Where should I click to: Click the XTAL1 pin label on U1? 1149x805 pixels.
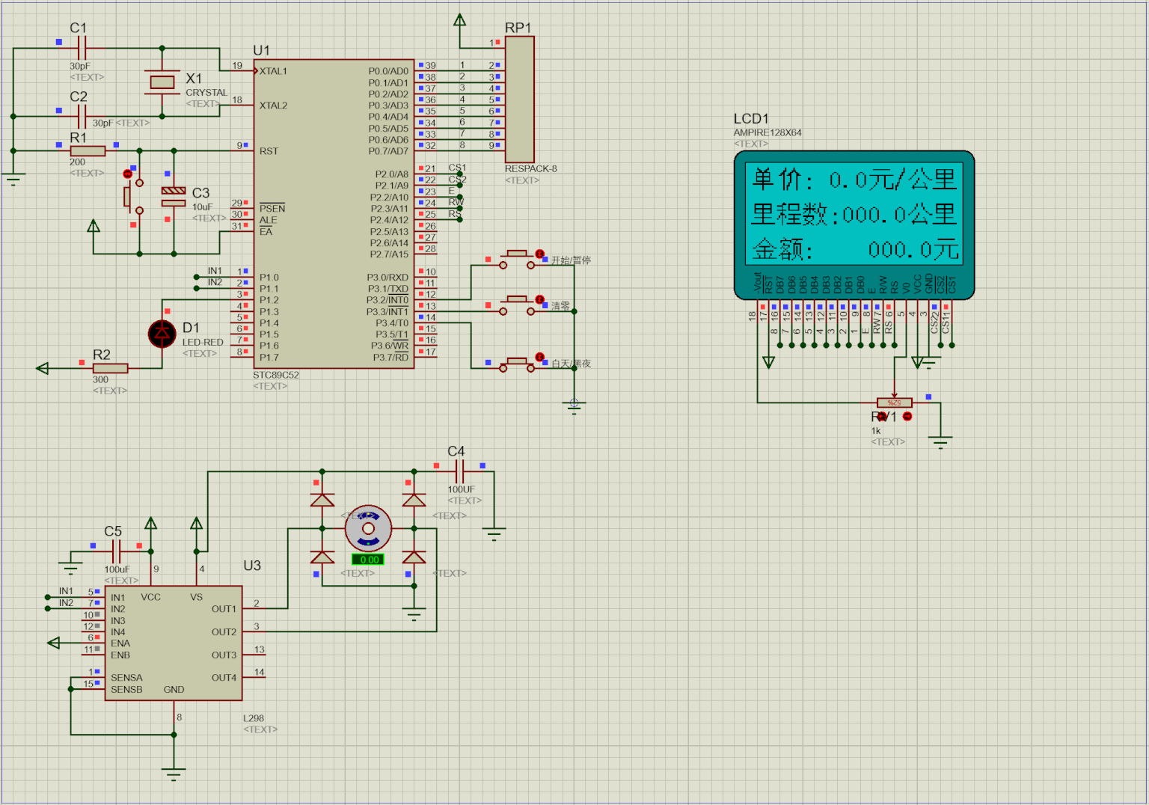pyautogui.click(x=273, y=71)
